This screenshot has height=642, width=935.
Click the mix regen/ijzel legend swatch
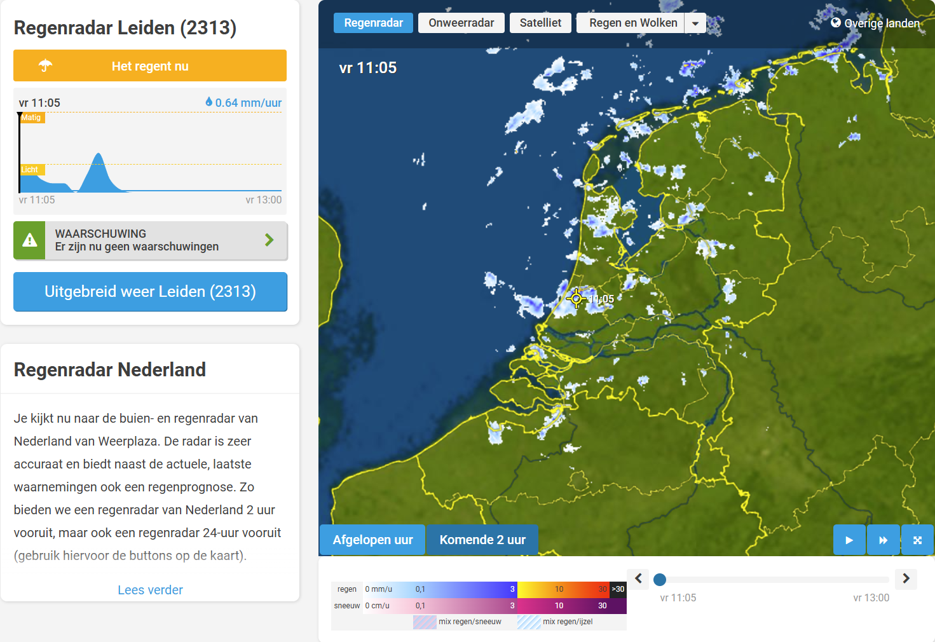coord(529,622)
